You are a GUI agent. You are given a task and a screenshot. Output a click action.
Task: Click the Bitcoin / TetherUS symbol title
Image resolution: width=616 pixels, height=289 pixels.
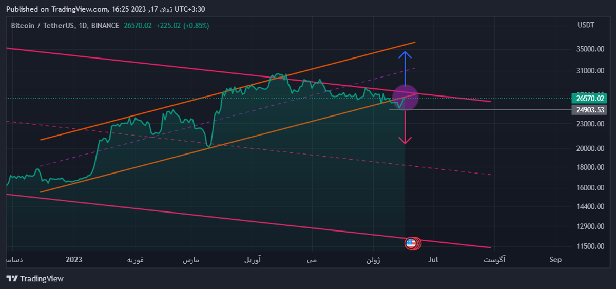coord(42,26)
